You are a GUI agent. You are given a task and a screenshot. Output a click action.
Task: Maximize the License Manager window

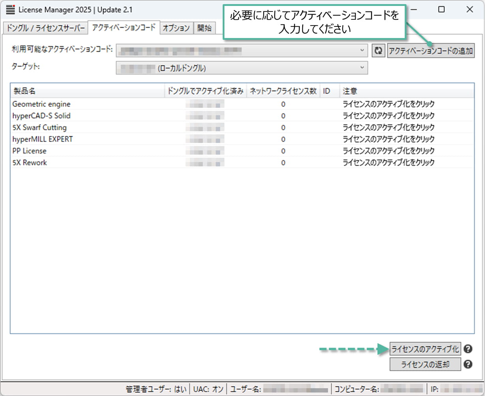[442, 9]
